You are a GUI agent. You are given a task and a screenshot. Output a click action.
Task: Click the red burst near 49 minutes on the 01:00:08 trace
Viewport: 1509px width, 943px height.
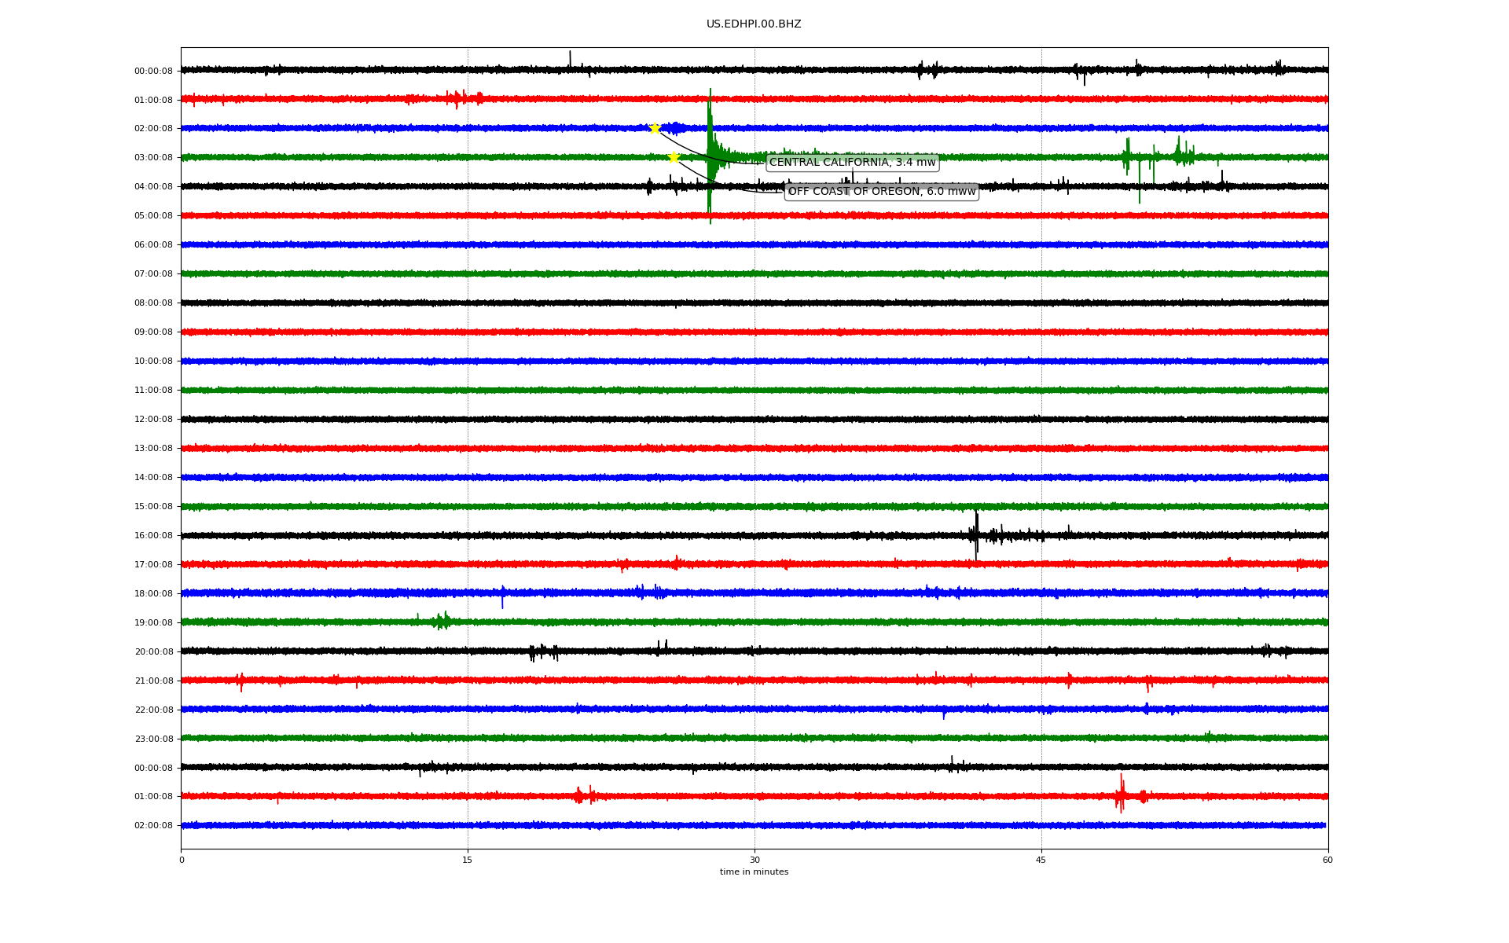tap(1121, 795)
